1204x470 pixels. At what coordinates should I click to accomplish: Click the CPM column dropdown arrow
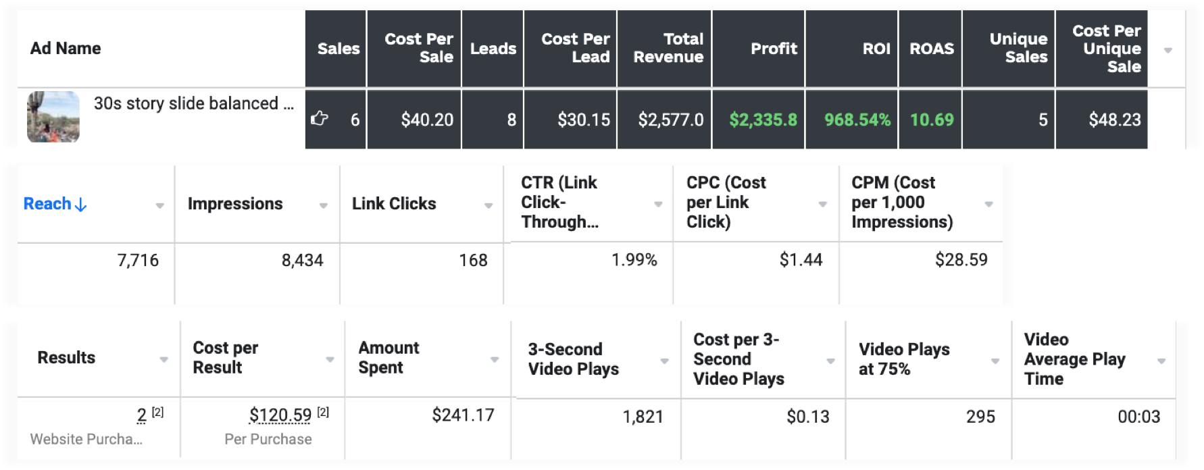(988, 204)
